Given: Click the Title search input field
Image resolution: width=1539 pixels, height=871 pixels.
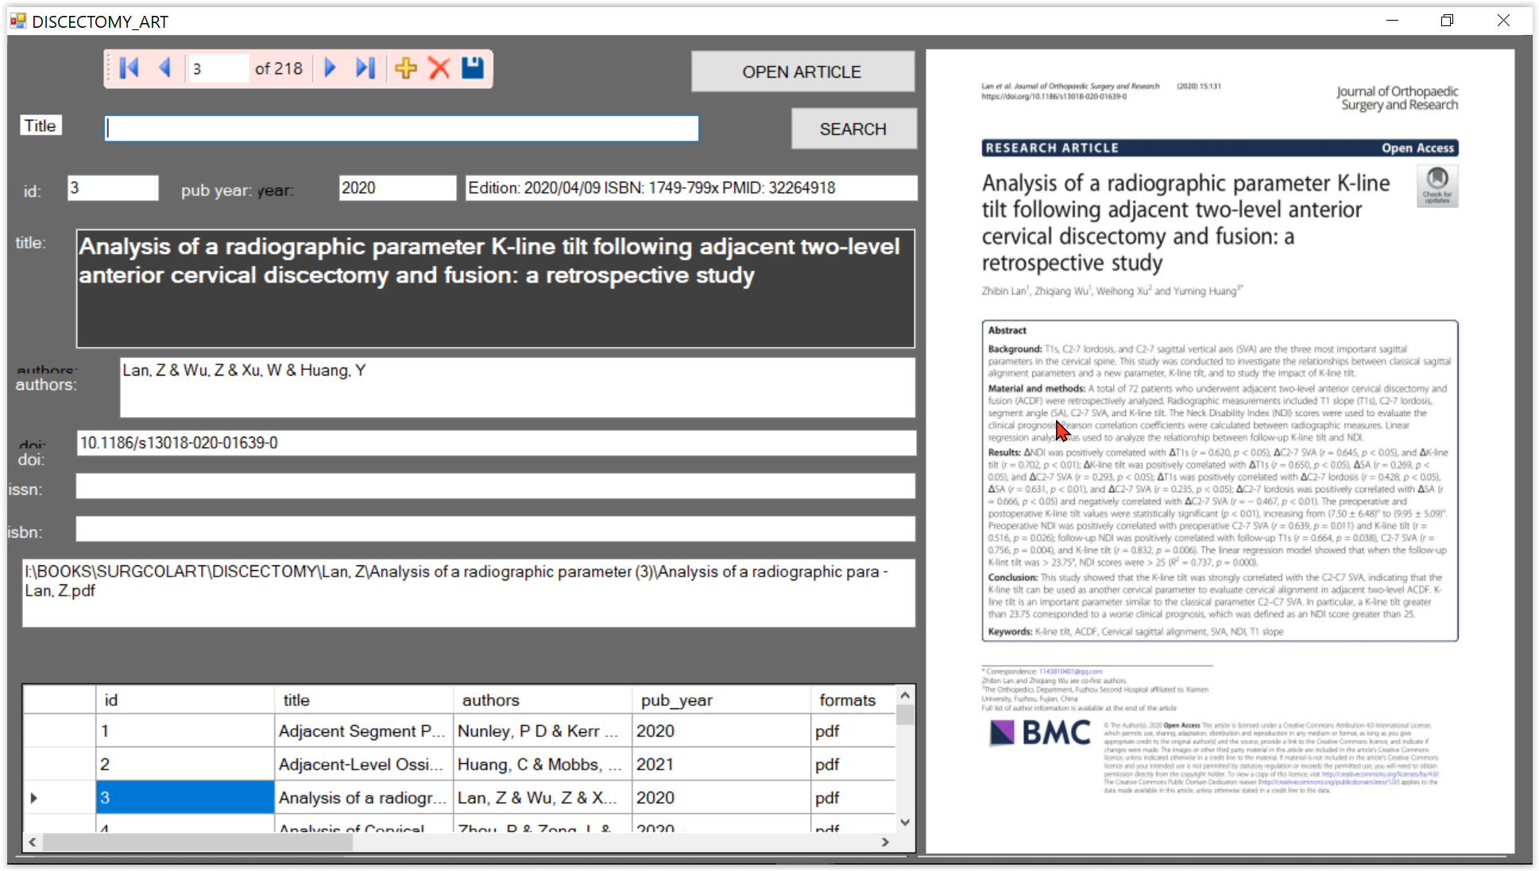Looking at the screenshot, I should pyautogui.click(x=401, y=129).
